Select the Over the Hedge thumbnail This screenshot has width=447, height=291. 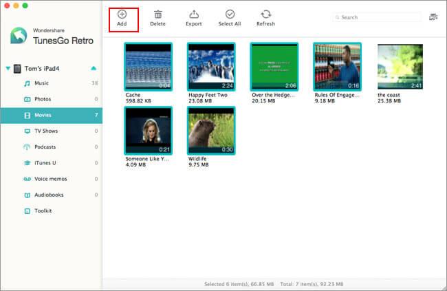pos(274,67)
